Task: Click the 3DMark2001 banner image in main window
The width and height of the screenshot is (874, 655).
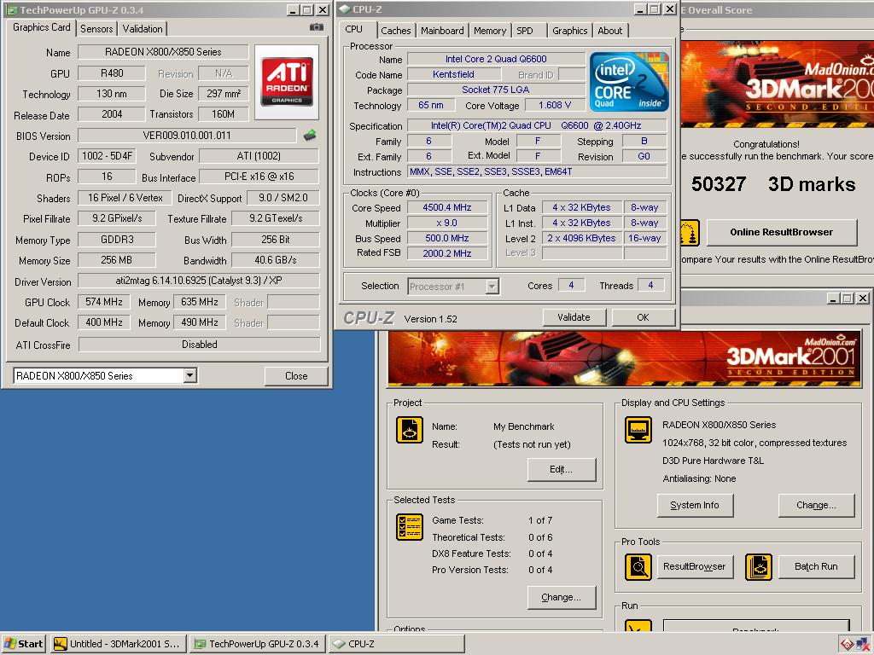Action: 624,359
